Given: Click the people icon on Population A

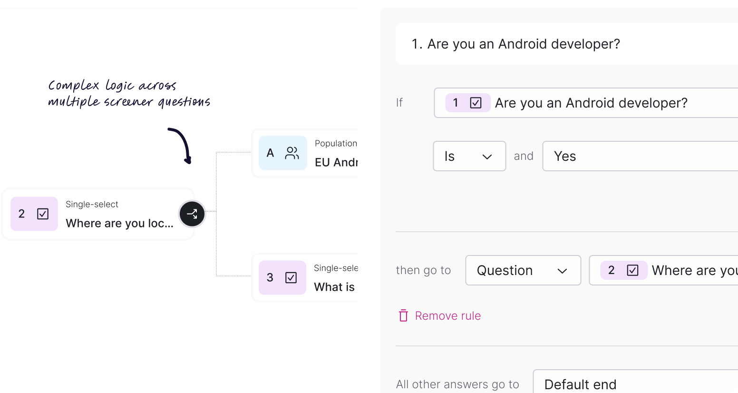Looking at the screenshot, I should coord(291,153).
